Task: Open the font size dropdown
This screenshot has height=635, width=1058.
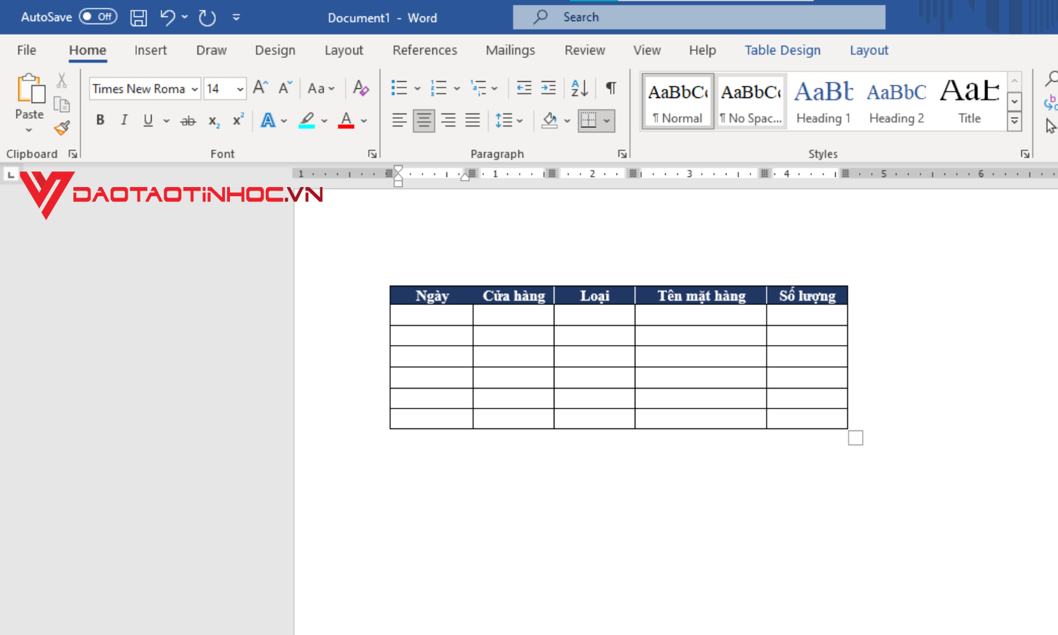Action: coord(238,88)
